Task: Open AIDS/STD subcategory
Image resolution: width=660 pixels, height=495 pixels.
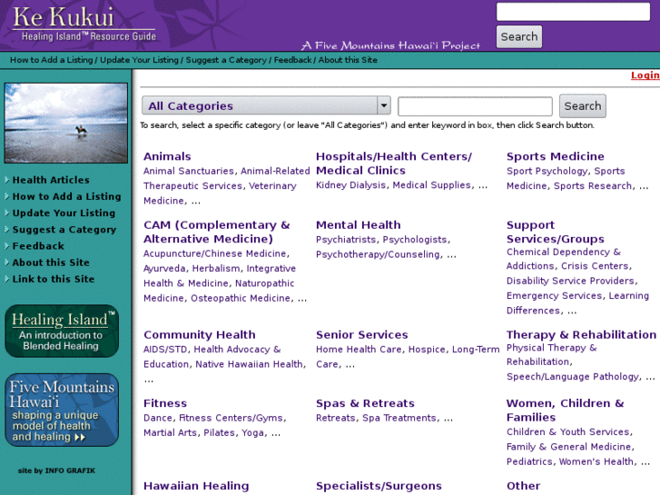Action: 166,350
